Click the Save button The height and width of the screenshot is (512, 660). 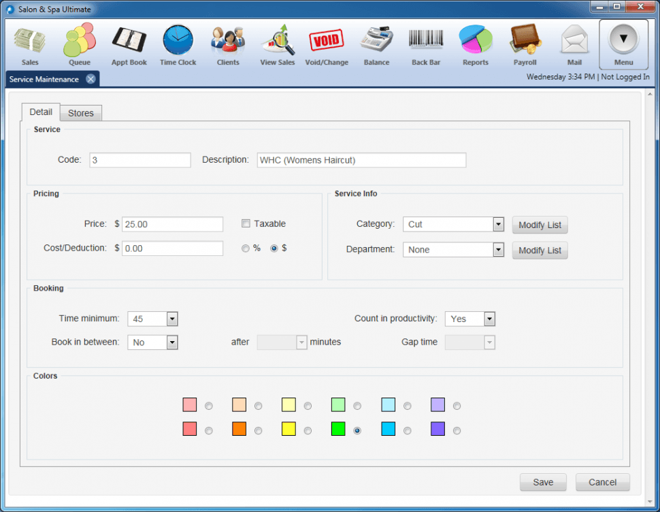click(543, 482)
